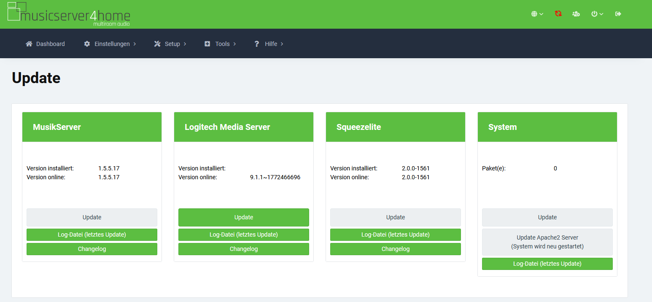View the MusikServer Changelog
Image resolution: width=652 pixels, height=302 pixels.
[92, 249]
